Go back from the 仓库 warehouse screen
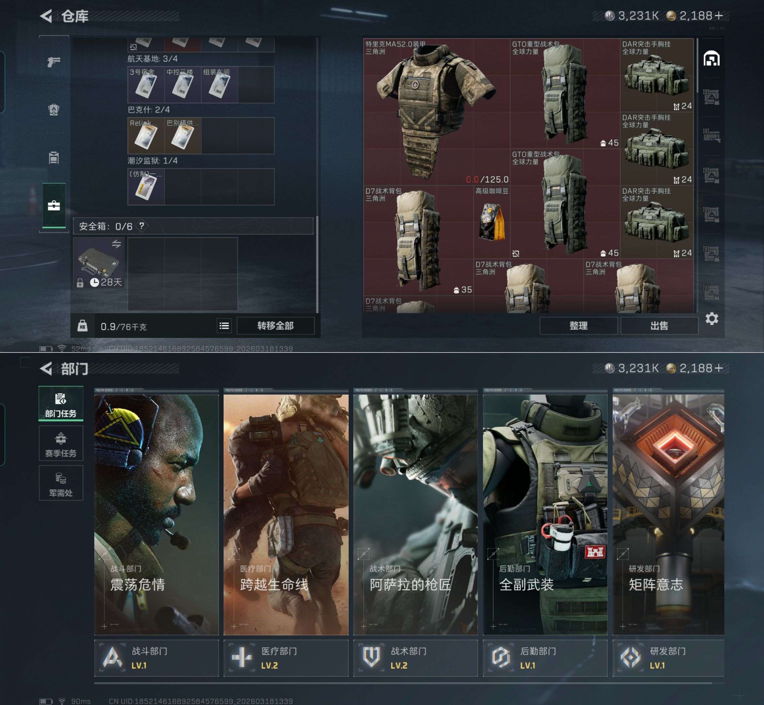This screenshot has width=764, height=705. coord(46,16)
